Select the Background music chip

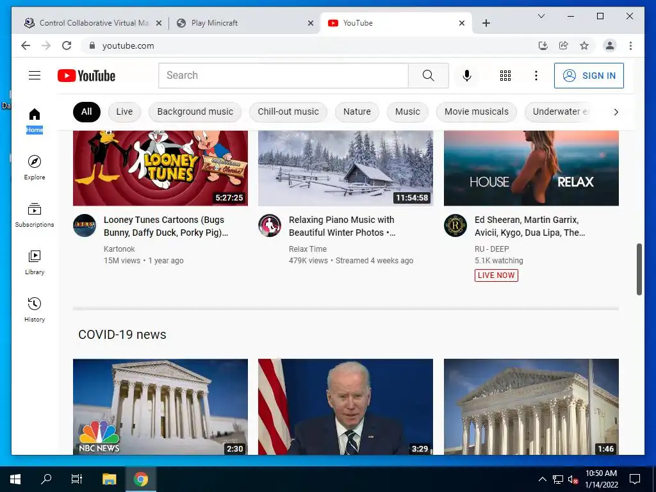click(x=195, y=111)
